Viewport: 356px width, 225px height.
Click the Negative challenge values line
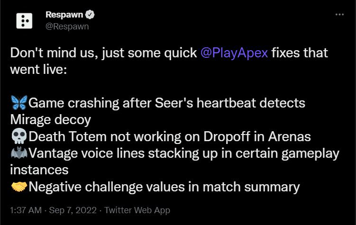[164, 187]
